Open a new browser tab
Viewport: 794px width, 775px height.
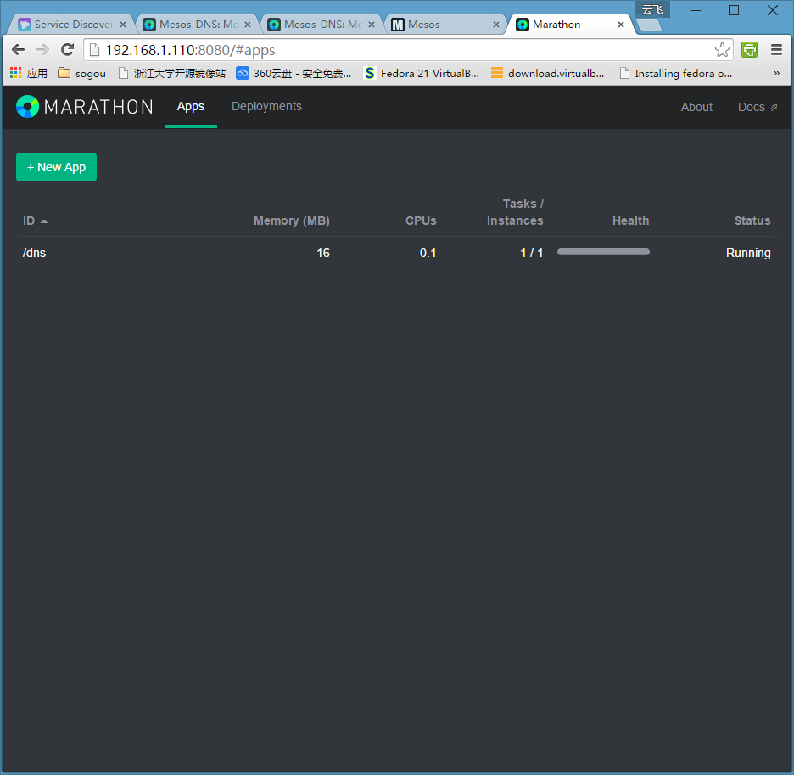[649, 25]
